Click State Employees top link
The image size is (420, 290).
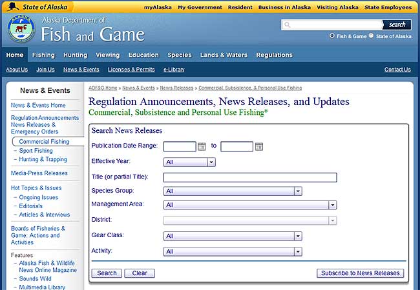coord(388,8)
